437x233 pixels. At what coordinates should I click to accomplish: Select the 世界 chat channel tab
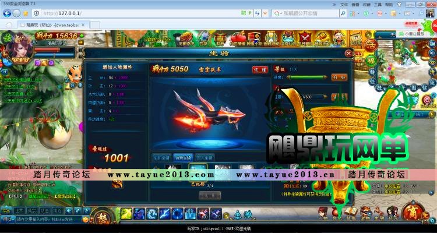tap(19, 211)
